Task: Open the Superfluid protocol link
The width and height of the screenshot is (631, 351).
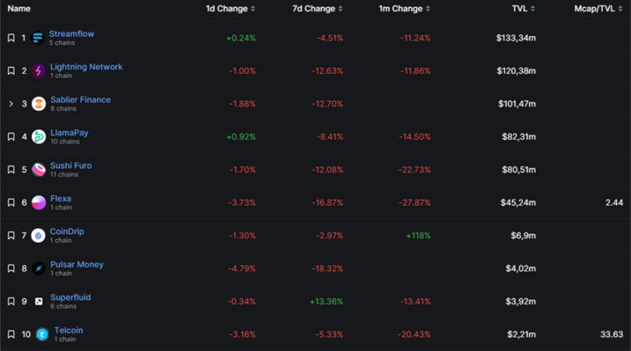Action: 73,297
